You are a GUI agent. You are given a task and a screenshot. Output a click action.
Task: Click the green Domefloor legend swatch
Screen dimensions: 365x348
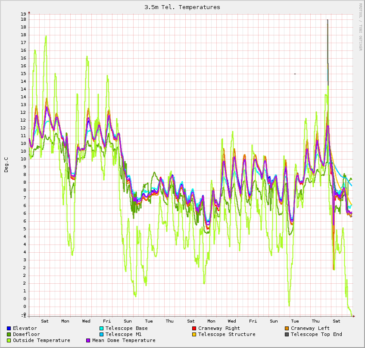tap(9, 335)
